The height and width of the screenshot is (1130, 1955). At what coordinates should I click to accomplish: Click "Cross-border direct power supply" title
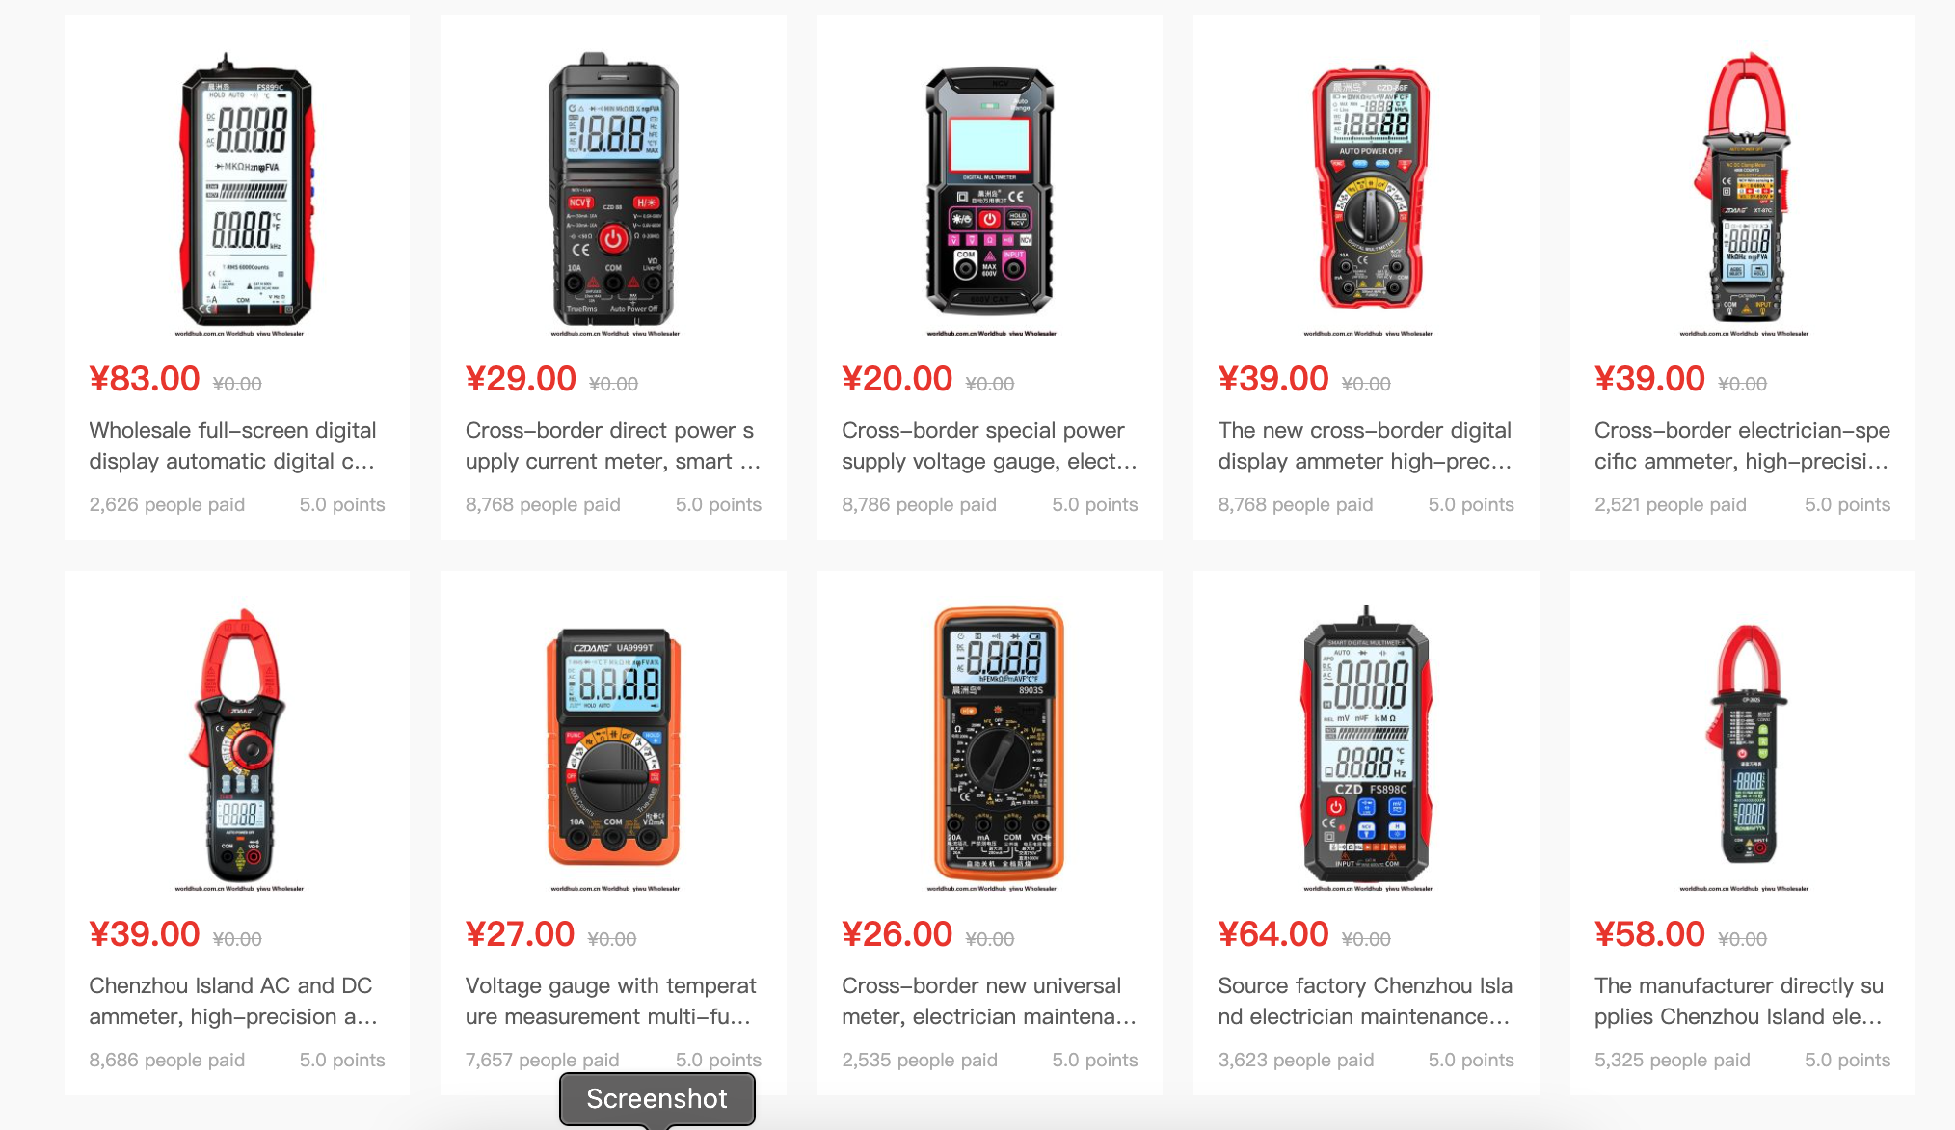click(613, 445)
